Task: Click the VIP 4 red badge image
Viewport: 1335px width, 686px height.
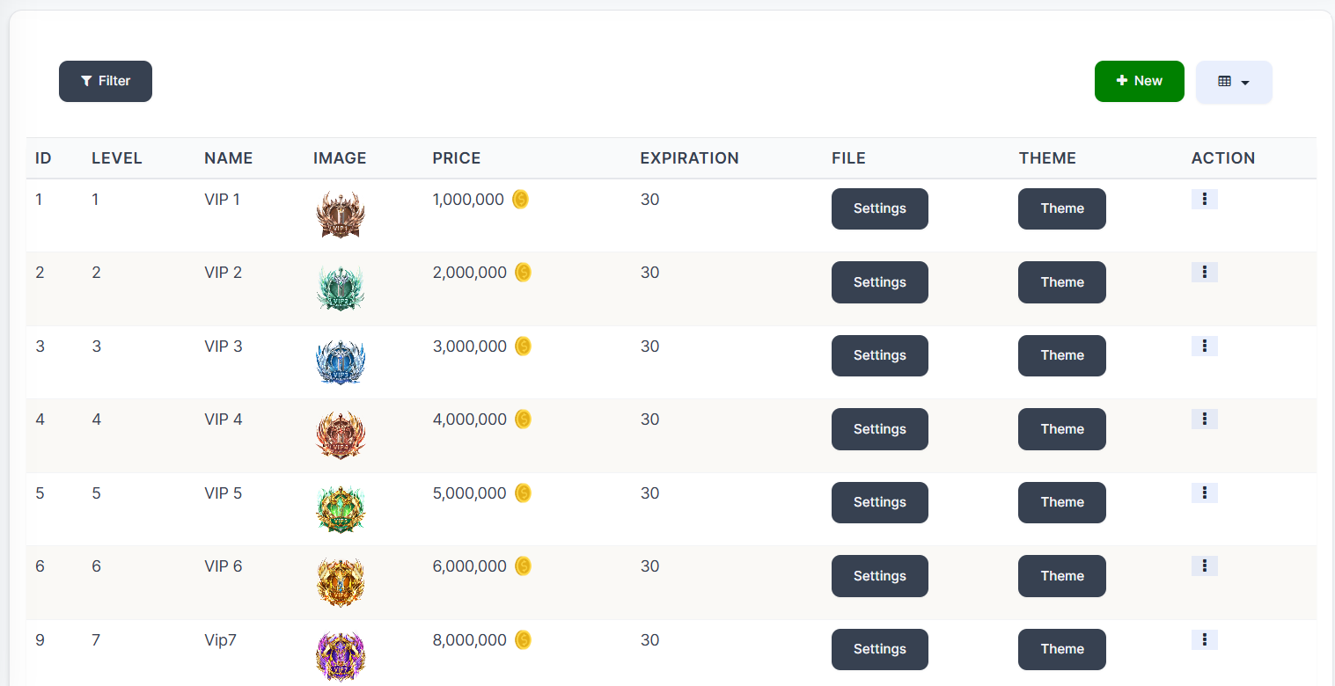Action: click(341, 434)
